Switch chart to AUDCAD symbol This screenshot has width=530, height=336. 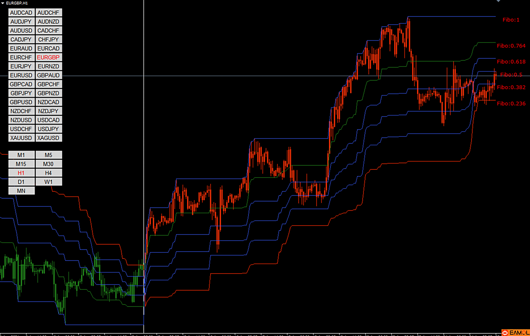tap(21, 13)
